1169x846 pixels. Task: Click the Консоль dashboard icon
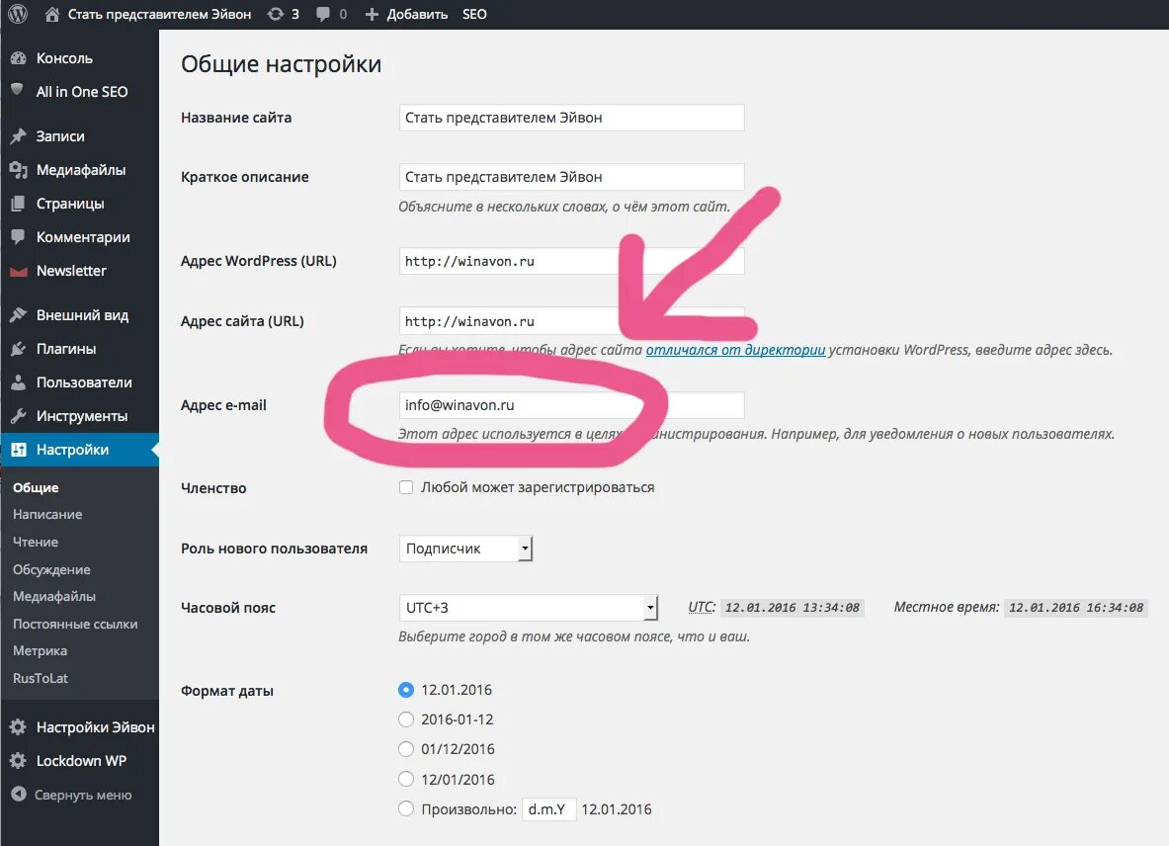click(18, 58)
